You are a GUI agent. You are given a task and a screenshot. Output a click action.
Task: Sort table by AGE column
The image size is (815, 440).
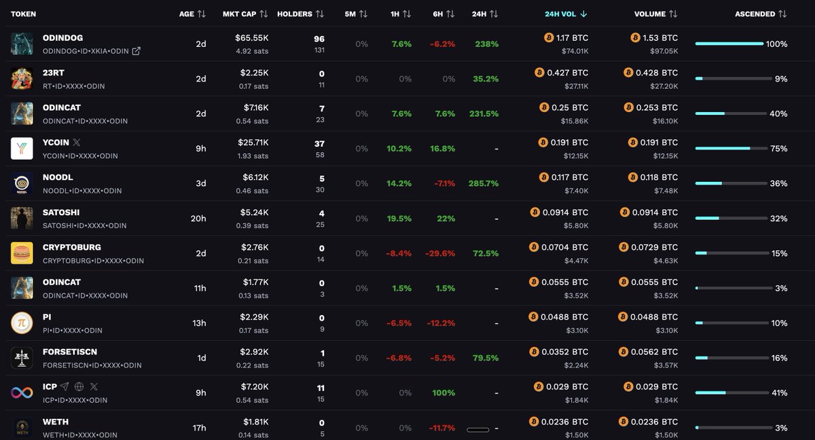(192, 14)
